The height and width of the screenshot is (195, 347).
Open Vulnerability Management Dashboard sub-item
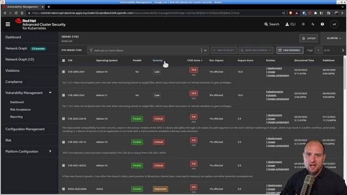click(x=17, y=102)
